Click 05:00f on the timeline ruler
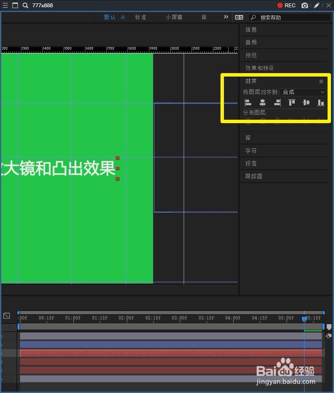 (x=286, y=318)
